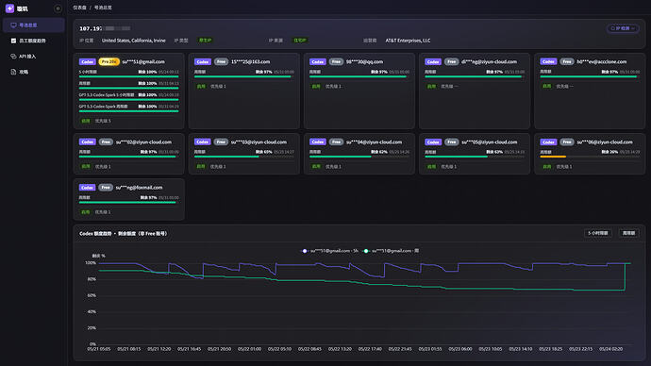
Task: Open the API 接入 sidebar item
Action: 27,57
